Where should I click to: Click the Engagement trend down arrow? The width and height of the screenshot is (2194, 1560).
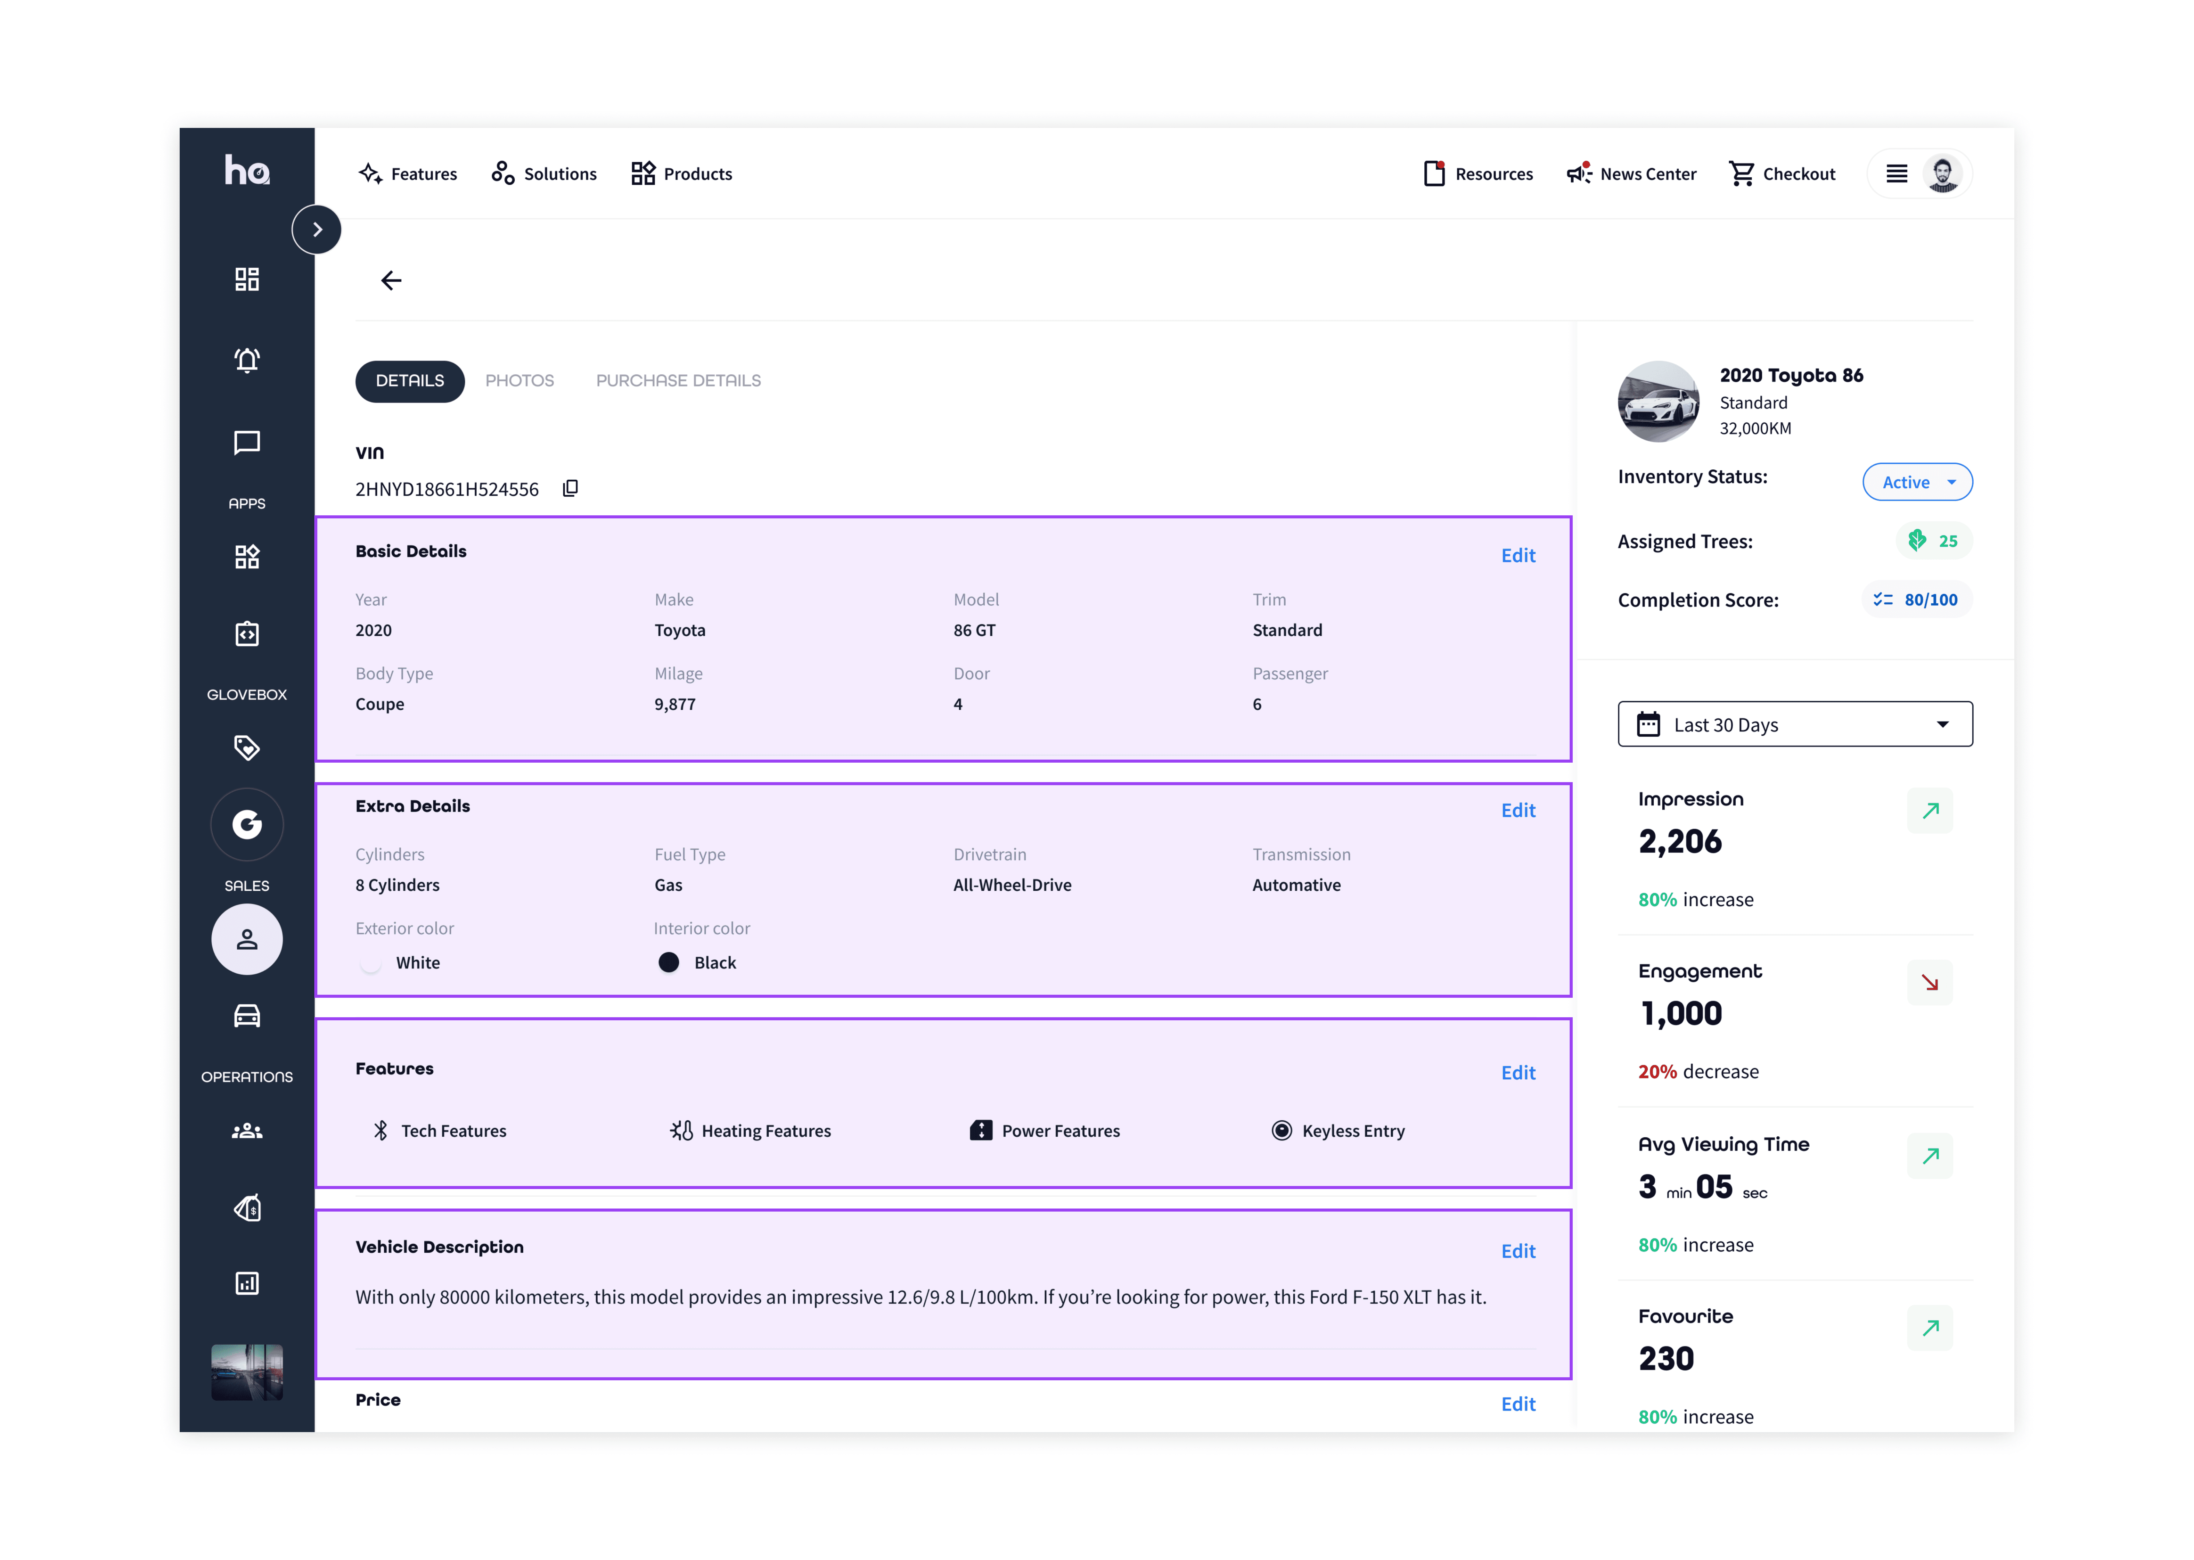click(1930, 983)
